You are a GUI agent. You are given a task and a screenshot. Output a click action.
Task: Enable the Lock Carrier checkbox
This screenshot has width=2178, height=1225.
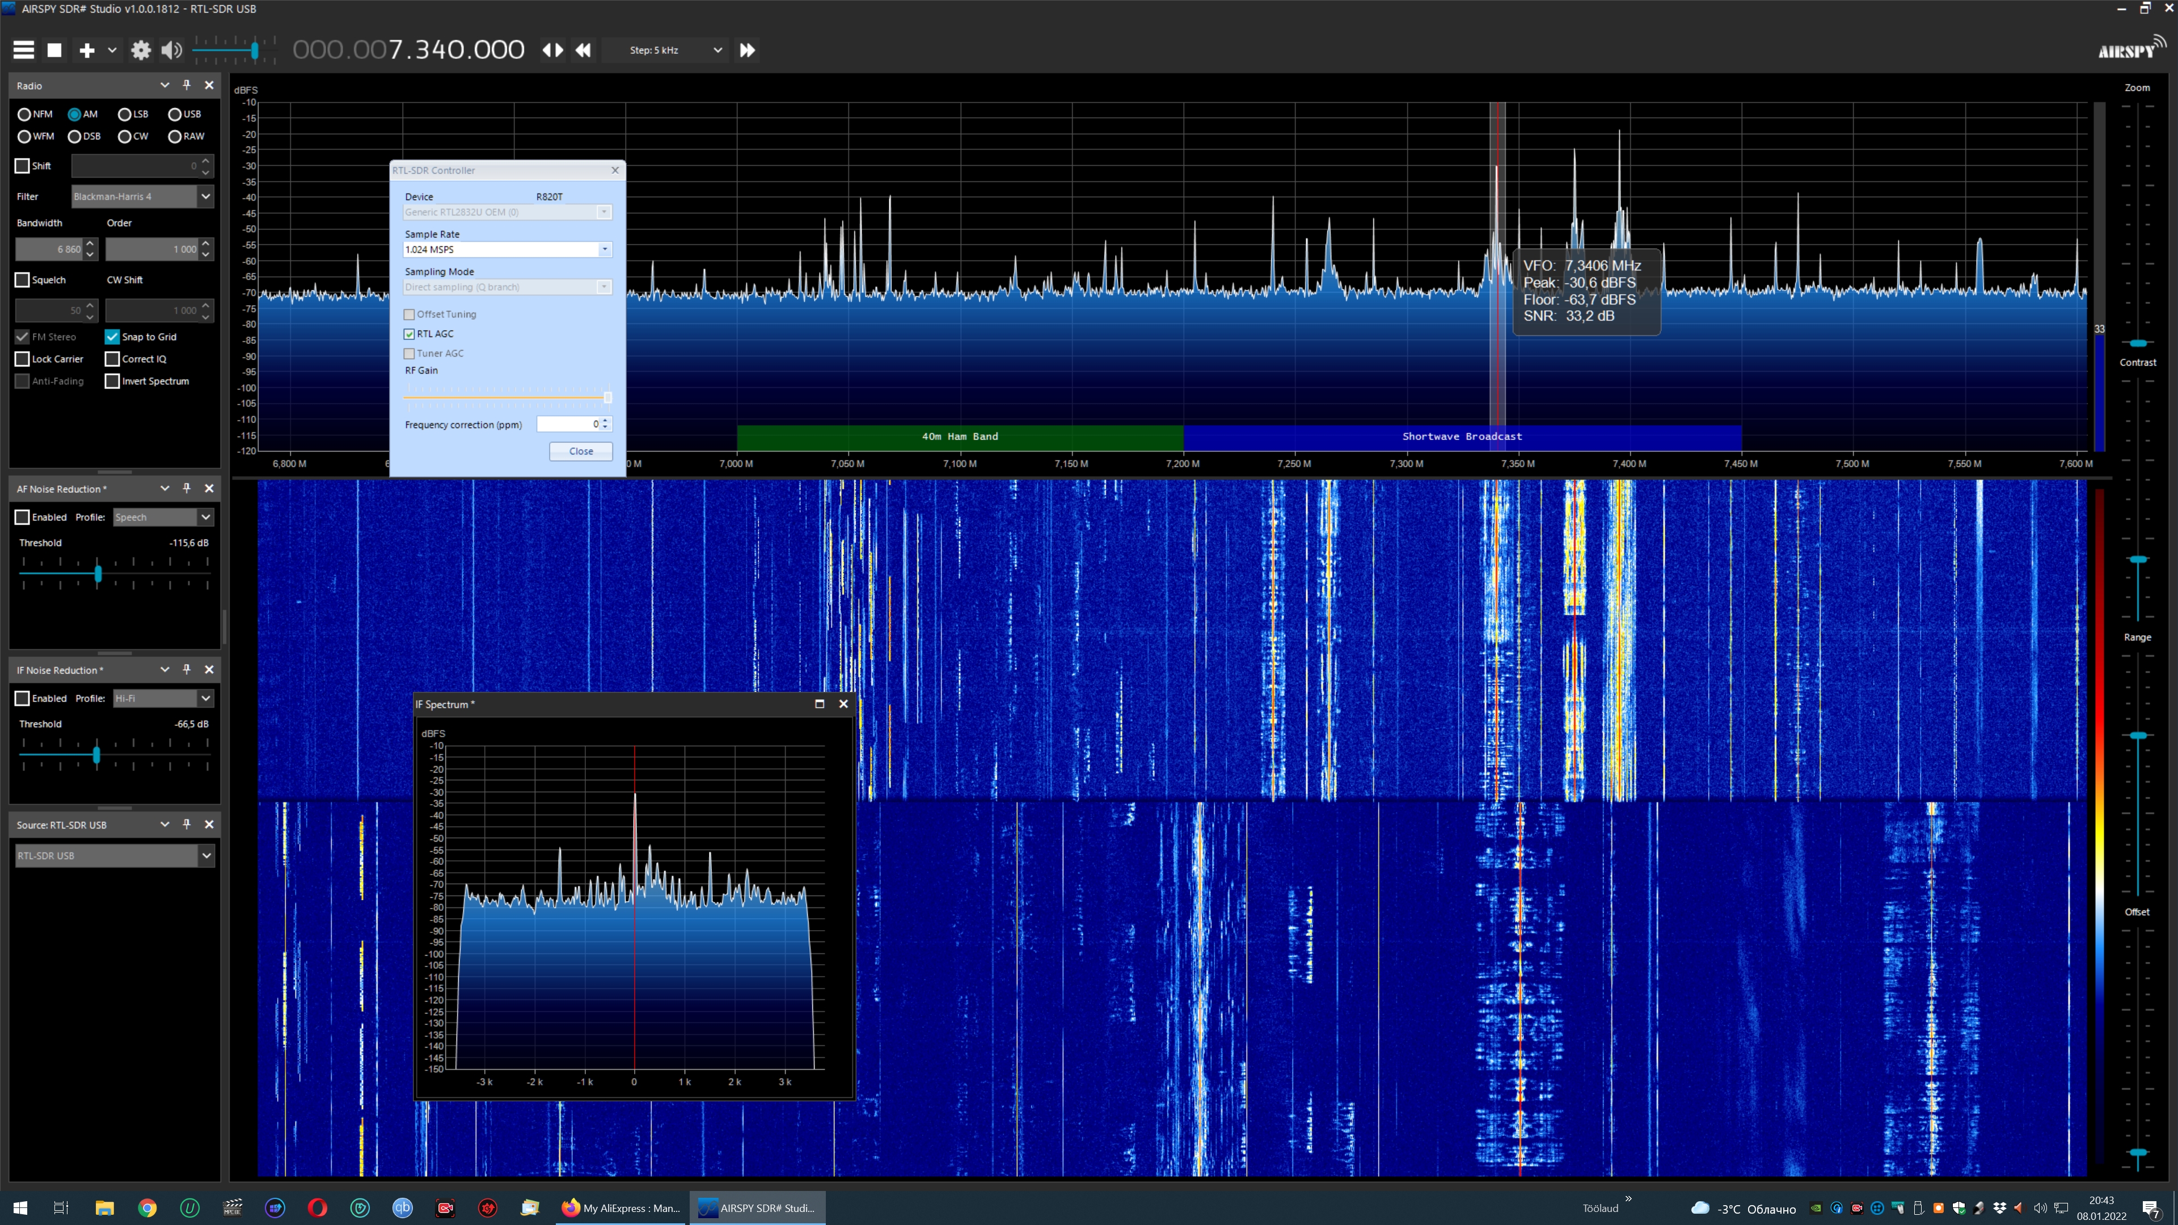click(x=23, y=358)
